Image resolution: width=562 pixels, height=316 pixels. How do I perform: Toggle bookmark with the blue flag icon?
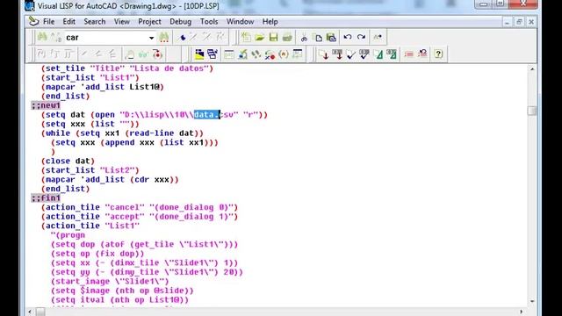183,37
